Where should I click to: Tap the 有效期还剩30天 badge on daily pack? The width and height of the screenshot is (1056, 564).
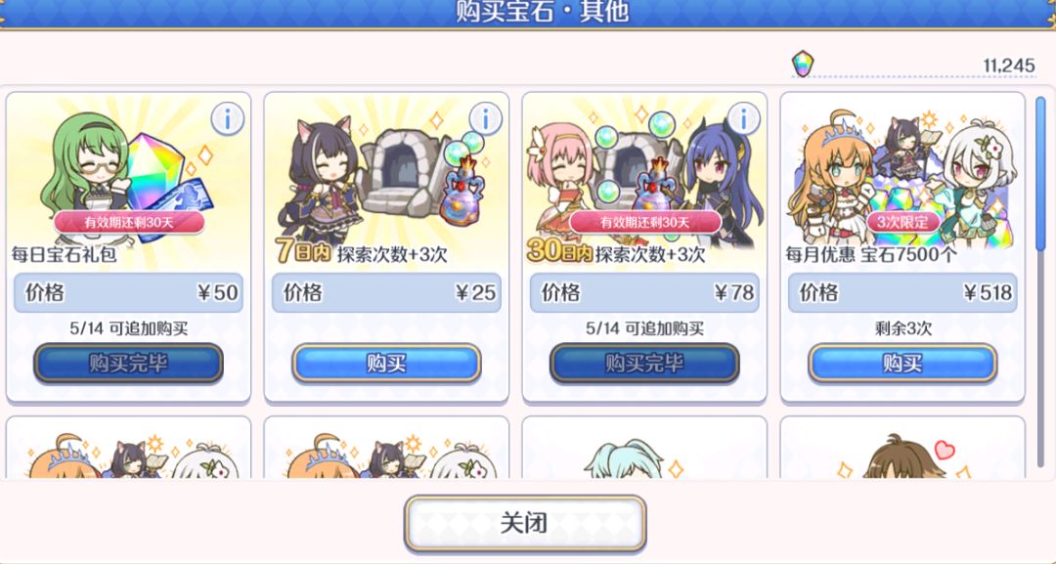(x=129, y=222)
